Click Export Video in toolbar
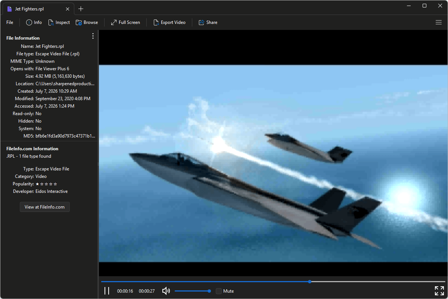This screenshot has width=448, height=299. tap(169, 22)
